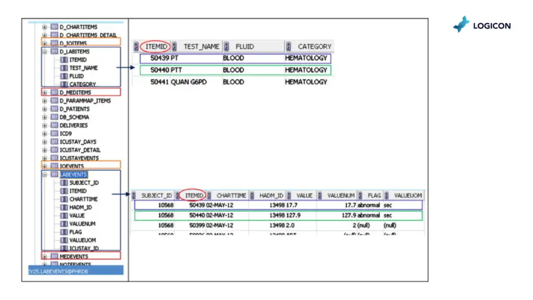The width and height of the screenshot is (533, 300).
Task: Click the table icon beside DELIVERIES
Action: click(54, 126)
